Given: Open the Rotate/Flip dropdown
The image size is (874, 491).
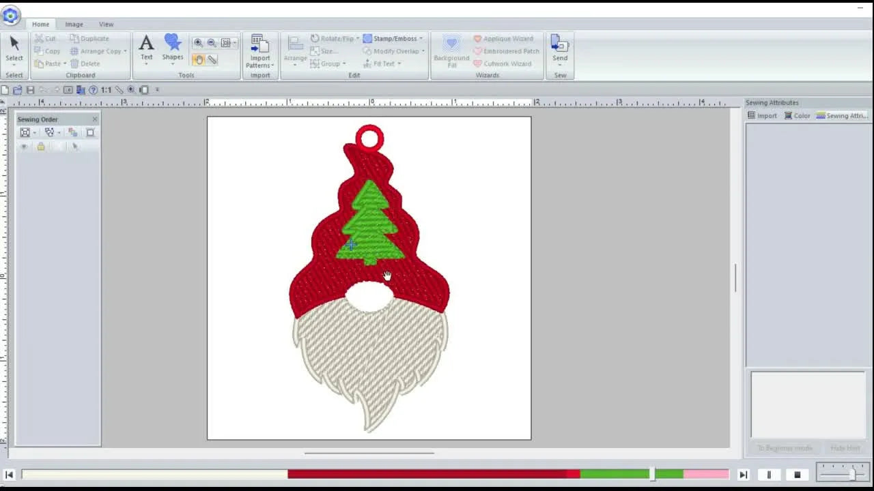Looking at the screenshot, I should click(x=357, y=39).
